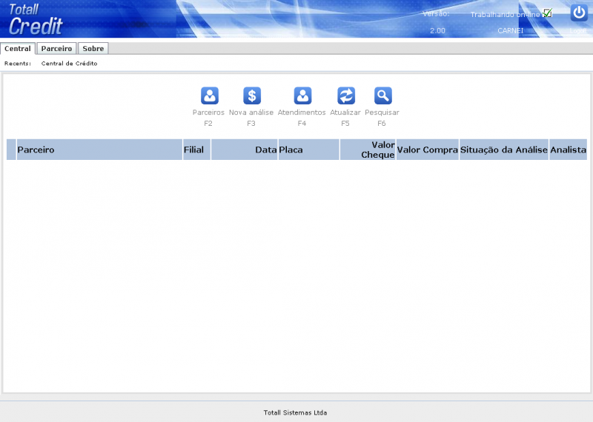Image resolution: width=593 pixels, height=422 pixels.
Task: Sort by Situação da Análise column
Action: 504,150
